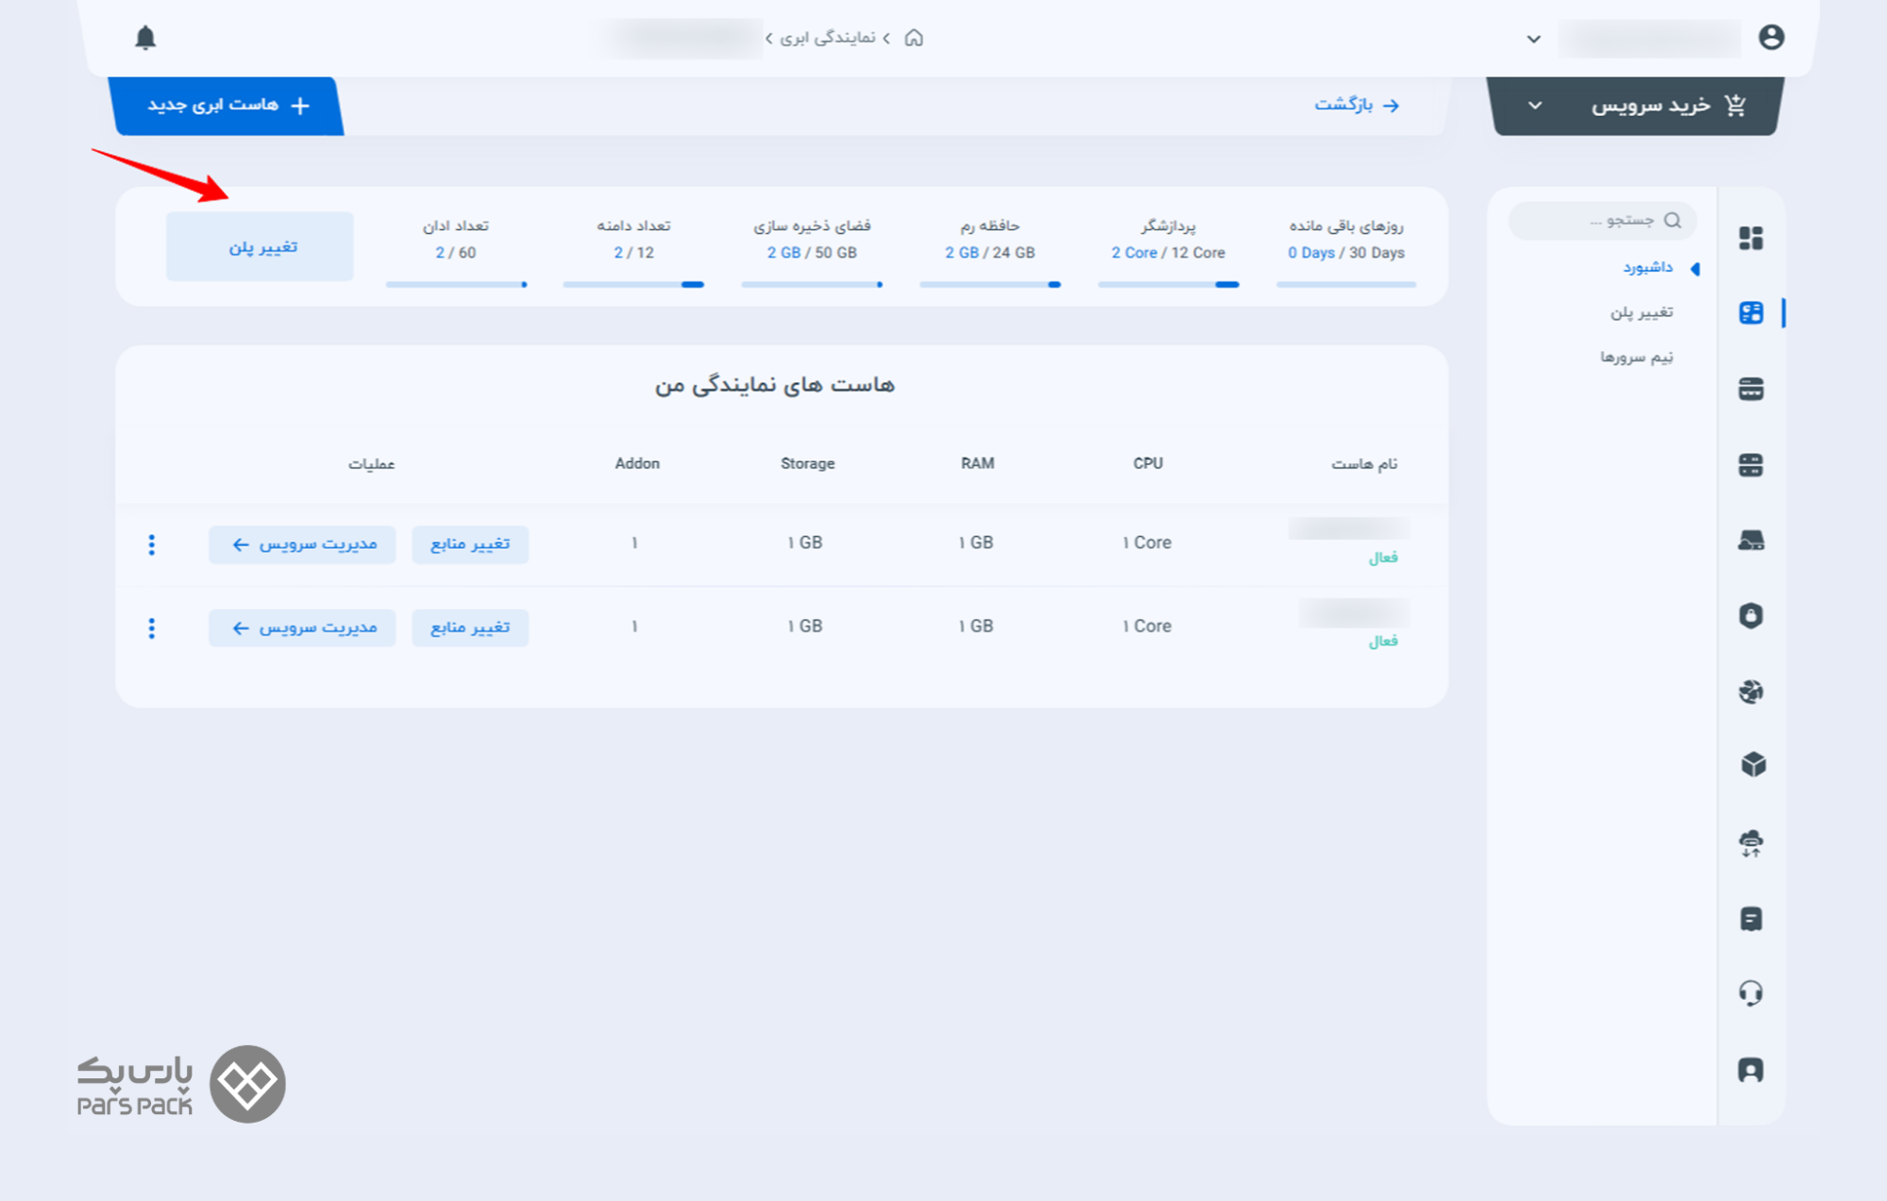The height and width of the screenshot is (1201, 1887).
Task: Click the پردازشگر usage progress bar
Action: pos(1168,284)
